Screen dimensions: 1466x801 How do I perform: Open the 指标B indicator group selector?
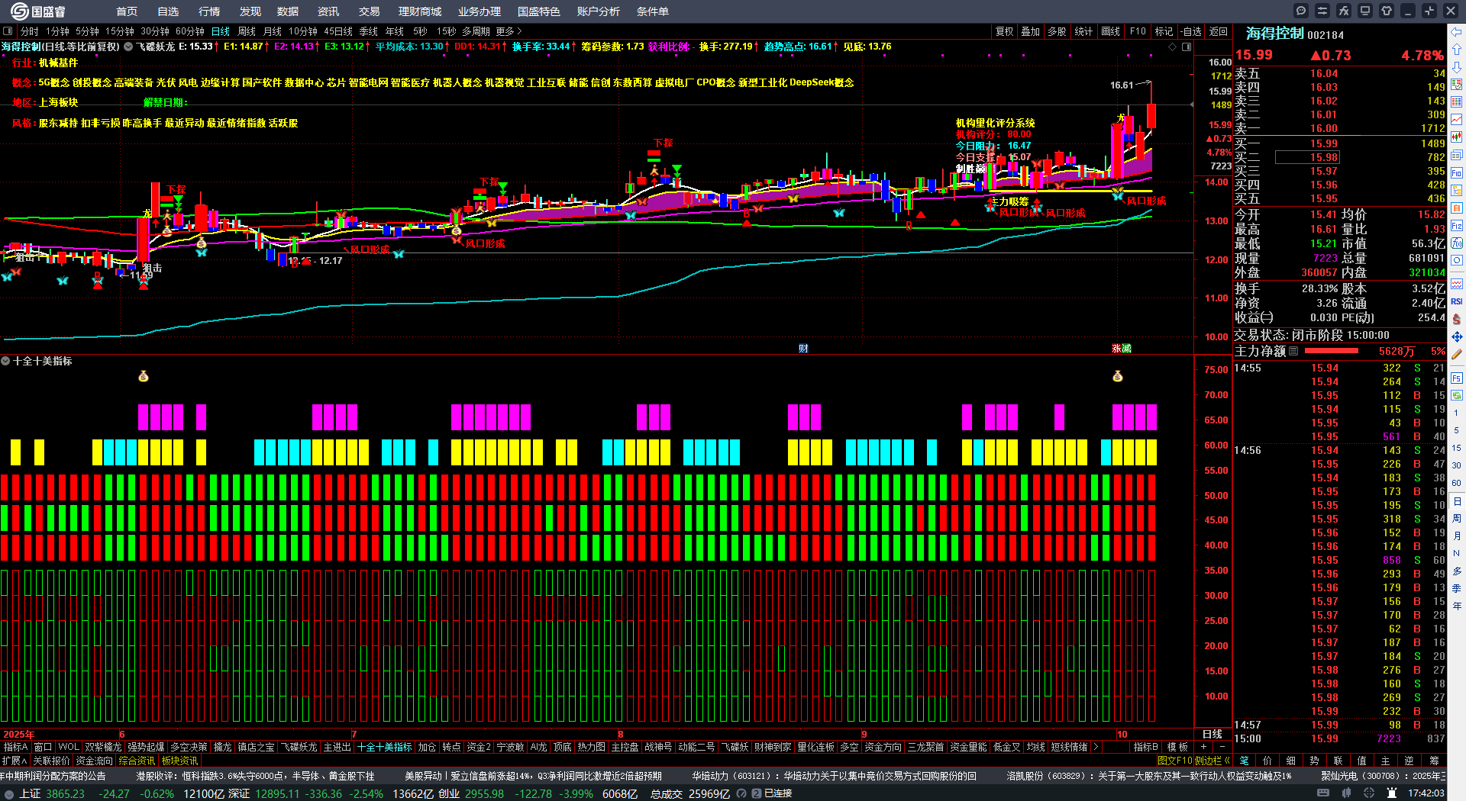[x=1145, y=747]
